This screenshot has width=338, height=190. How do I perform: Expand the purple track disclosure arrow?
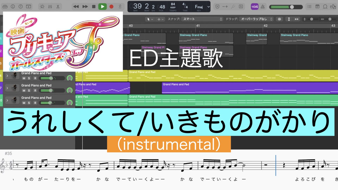(x=7, y=88)
